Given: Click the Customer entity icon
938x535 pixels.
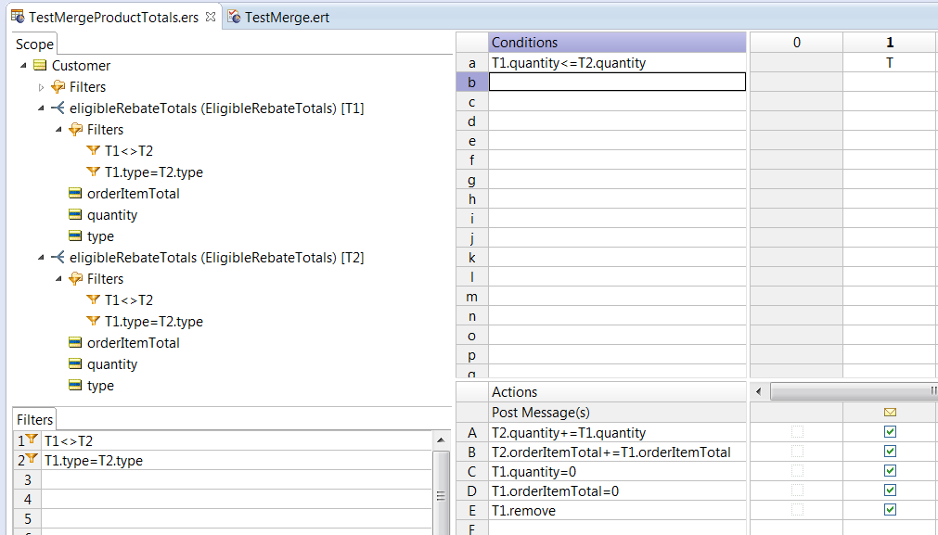Looking at the screenshot, I should coord(40,65).
